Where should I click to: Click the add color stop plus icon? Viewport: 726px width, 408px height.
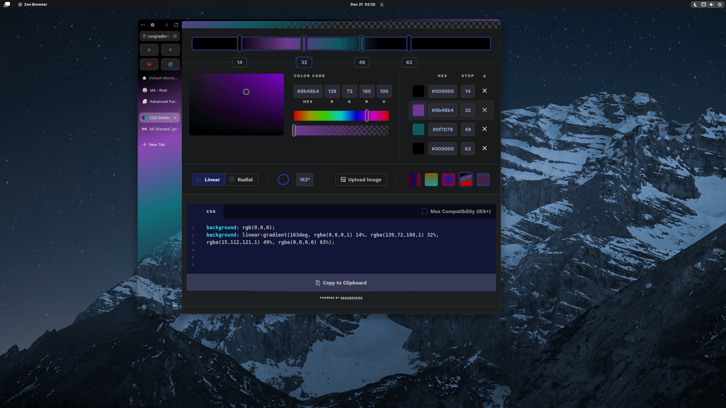click(x=484, y=76)
